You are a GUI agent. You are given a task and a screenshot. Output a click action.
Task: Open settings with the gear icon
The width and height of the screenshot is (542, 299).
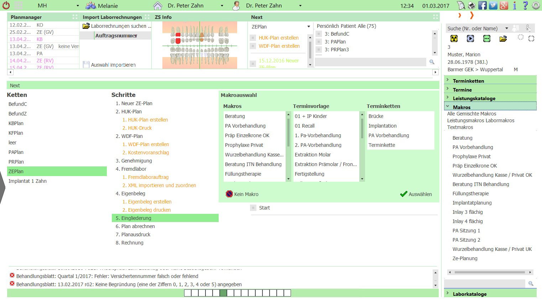tap(536, 5)
